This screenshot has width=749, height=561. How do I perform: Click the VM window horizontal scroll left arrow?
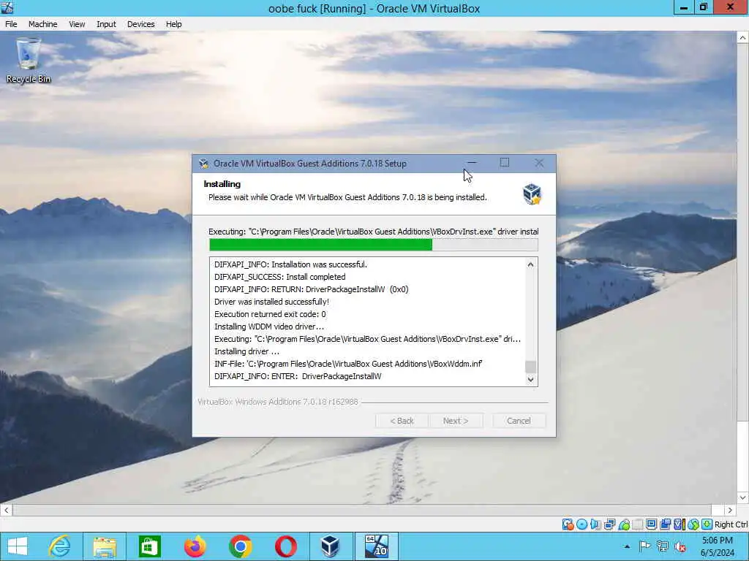coord(6,510)
